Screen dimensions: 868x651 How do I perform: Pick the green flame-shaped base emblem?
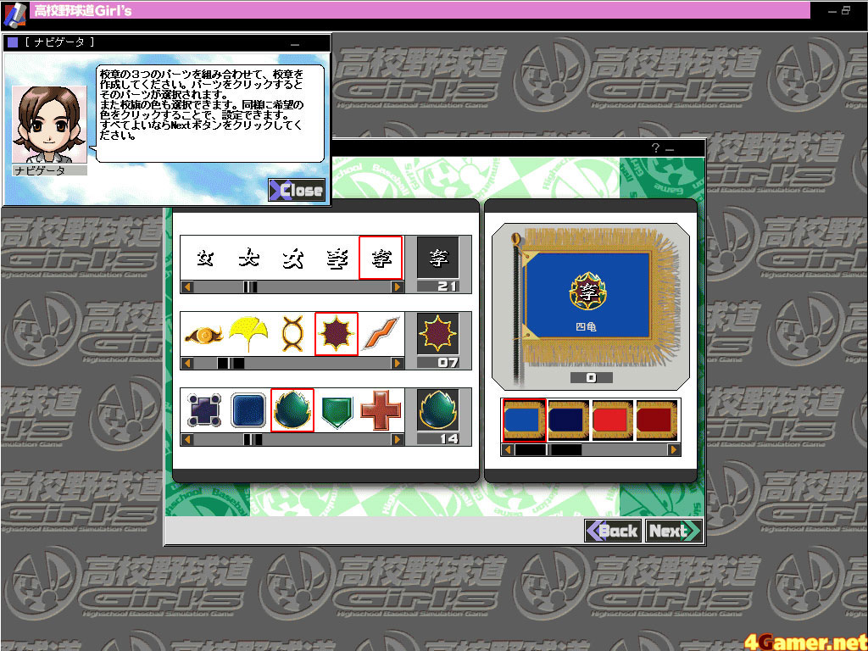click(292, 410)
